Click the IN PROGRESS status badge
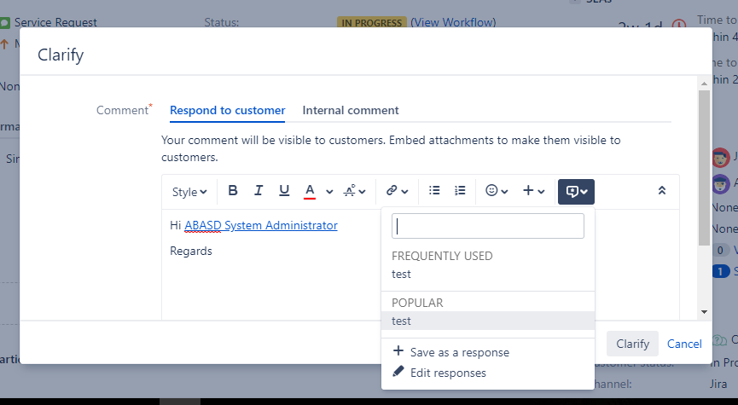The height and width of the screenshot is (405, 738). click(x=372, y=22)
